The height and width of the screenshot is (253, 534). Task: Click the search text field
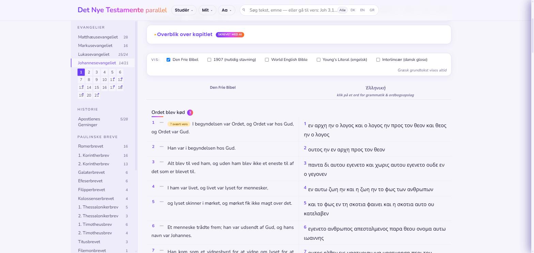(x=293, y=10)
